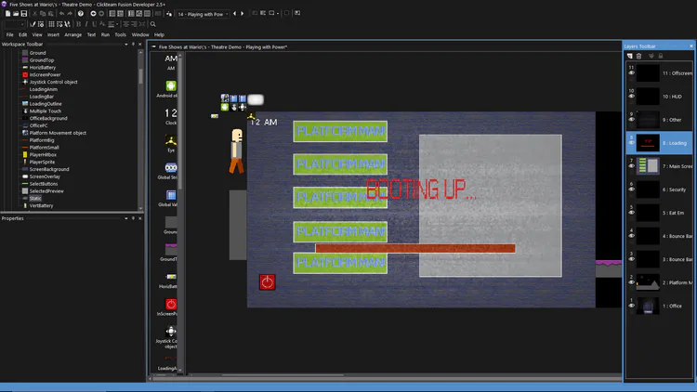
Task: Click the 12 AM clock text on canvas
Action: 264,122
